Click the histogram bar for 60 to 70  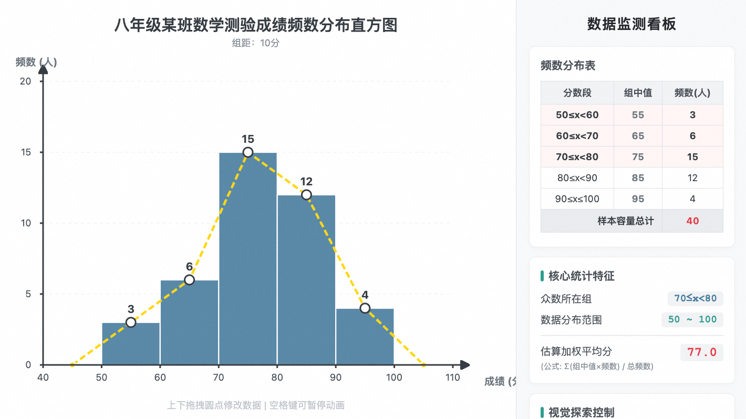pyautogui.click(x=190, y=322)
